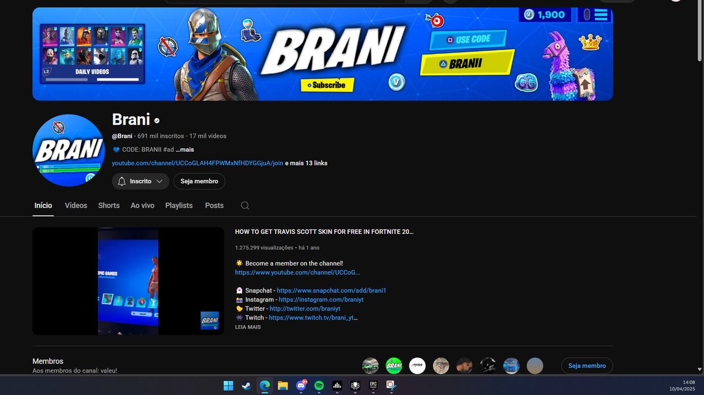Screen dimensions: 704x395
Task: Click the '17 mil vídeos' count
Action: [x=208, y=136]
